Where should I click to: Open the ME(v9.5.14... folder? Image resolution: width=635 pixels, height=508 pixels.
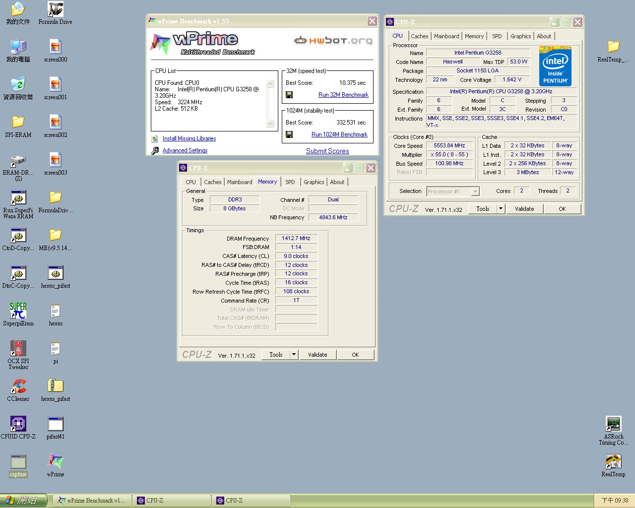(x=55, y=239)
